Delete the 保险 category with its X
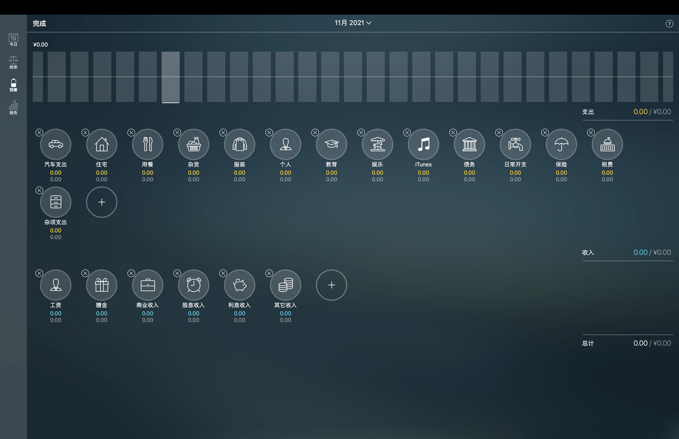 (x=545, y=133)
